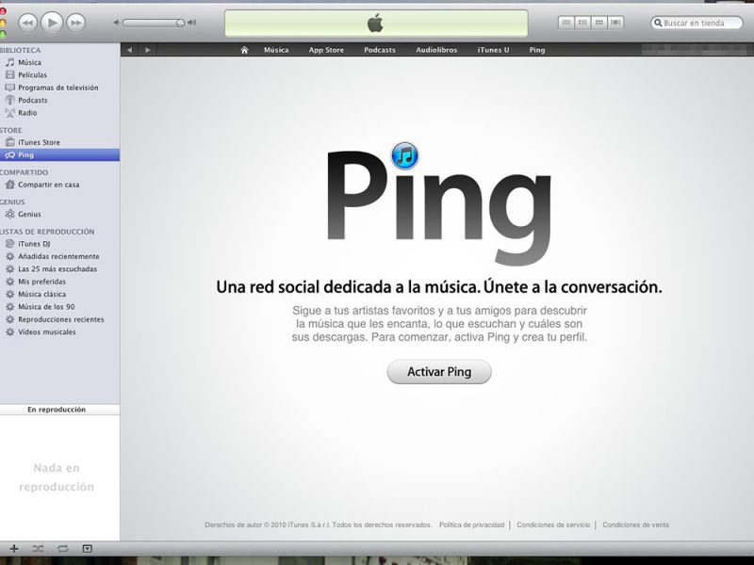Viewport: 754px width, 565px height.
Task: Open the Música store tab
Action: [x=276, y=50]
